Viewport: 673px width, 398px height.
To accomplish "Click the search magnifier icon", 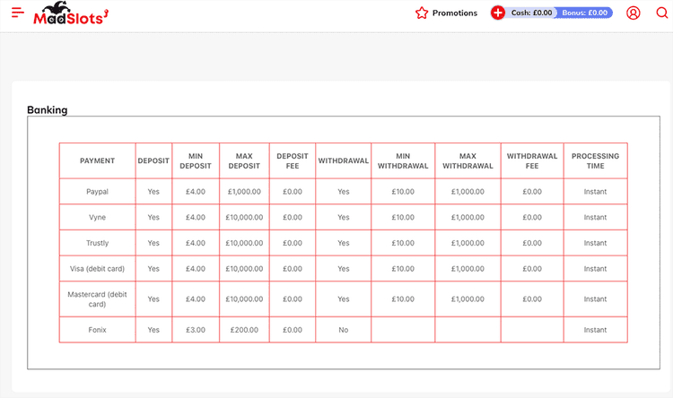I will coord(662,13).
